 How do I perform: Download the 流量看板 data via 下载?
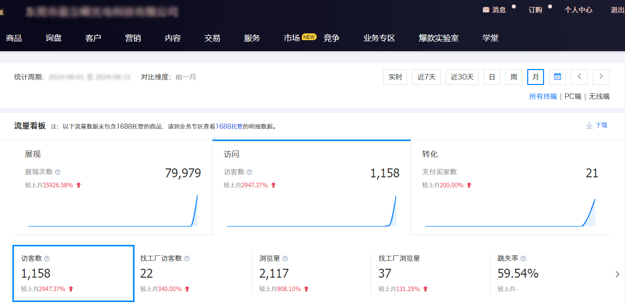[597, 125]
